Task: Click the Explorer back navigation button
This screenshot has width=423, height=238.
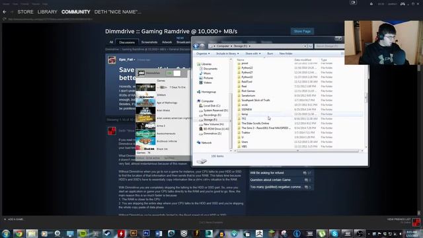Action: [x=196, y=46]
